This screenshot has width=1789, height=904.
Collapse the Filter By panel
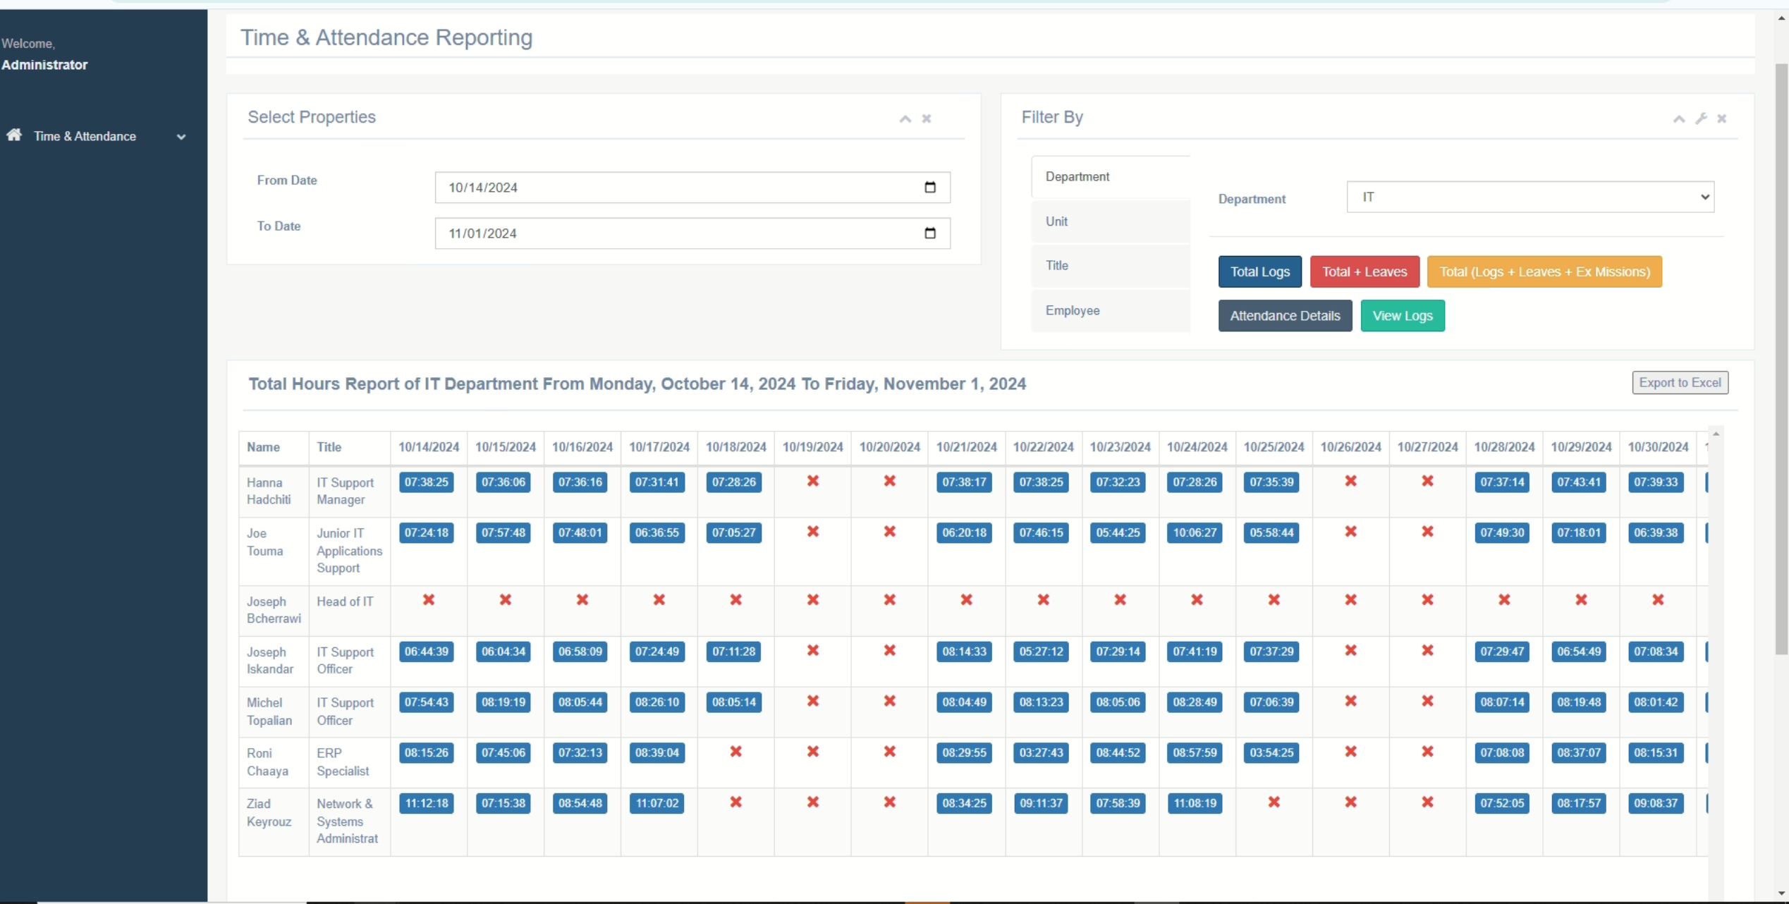click(x=1678, y=118)
